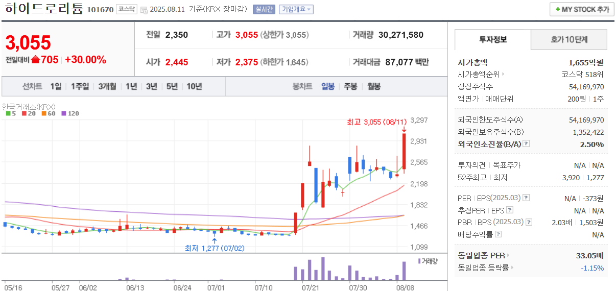This screenshot has width=616, height=291.
Task: Click the 시가 value 2,445
Action: tap(177, 62)
